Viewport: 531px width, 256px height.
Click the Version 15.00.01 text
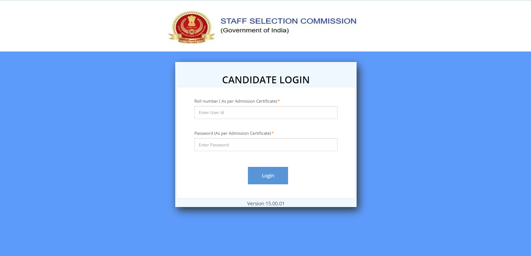click(266, 203)
